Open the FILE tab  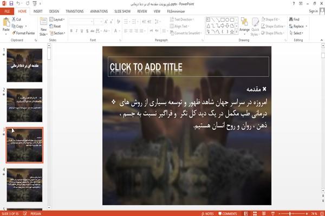[7, 11]
